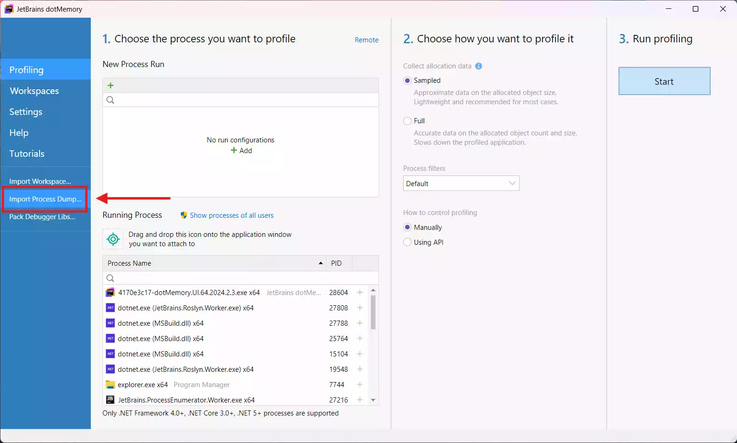Viewport: 737px width, 443px height.
Task: Click the plus icon for process PID 28604
Action: tap(359, 293)
